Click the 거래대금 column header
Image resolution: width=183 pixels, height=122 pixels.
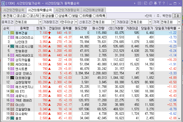132,28
